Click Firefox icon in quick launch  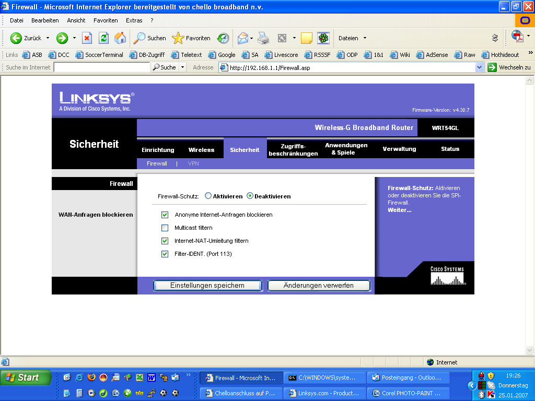pos(91,377)
